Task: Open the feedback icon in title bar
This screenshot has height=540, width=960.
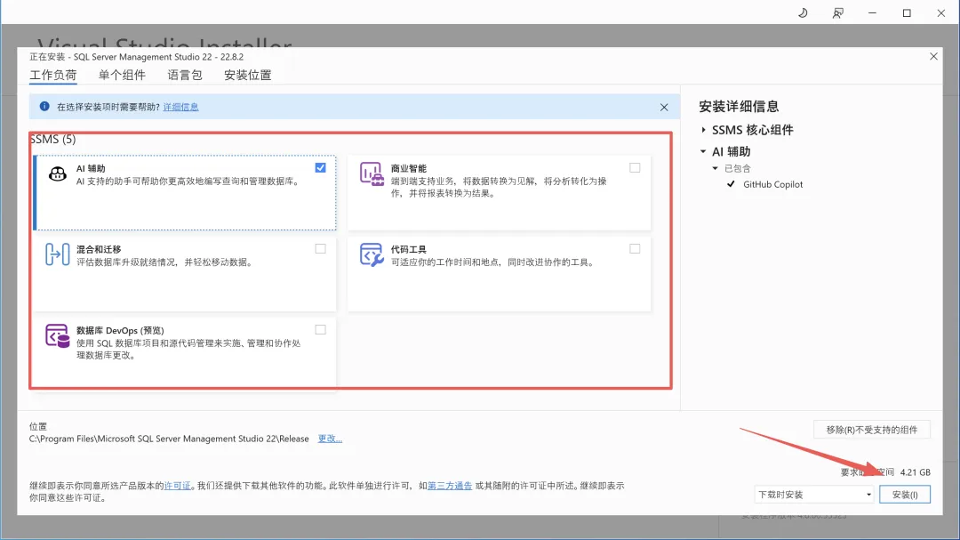Action: click(x=837, y=12)
